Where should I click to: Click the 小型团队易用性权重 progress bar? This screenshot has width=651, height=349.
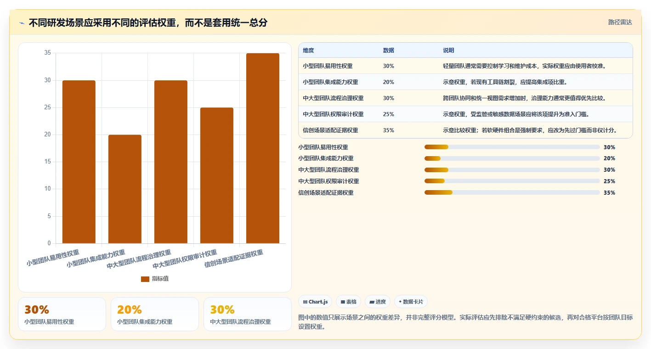tap(512, 147)
